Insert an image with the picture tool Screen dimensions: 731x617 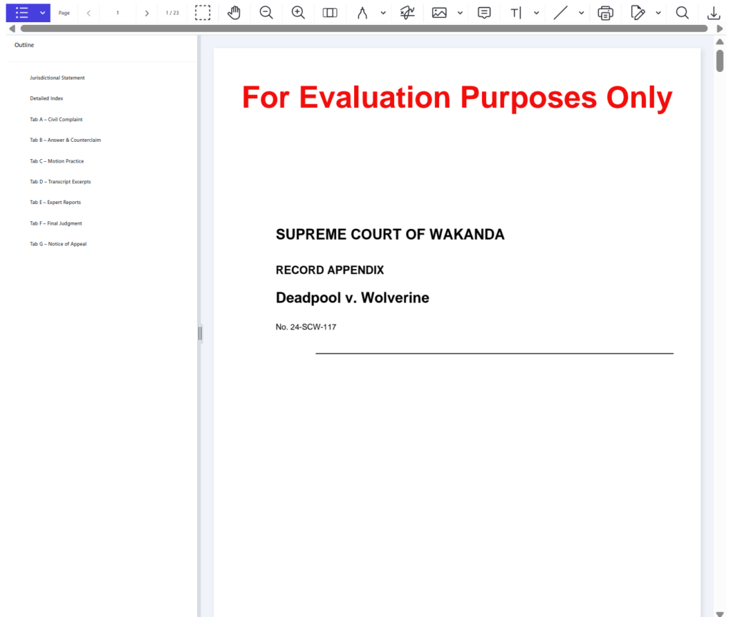coord(439,13)
